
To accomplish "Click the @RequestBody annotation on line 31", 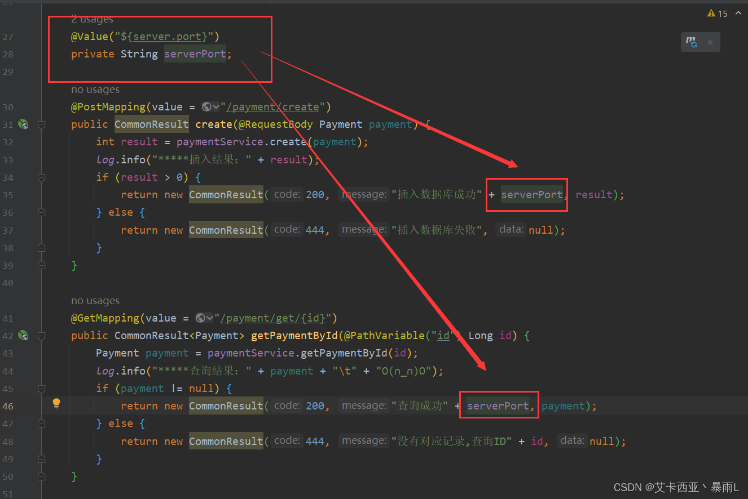I will click(275, 124).
